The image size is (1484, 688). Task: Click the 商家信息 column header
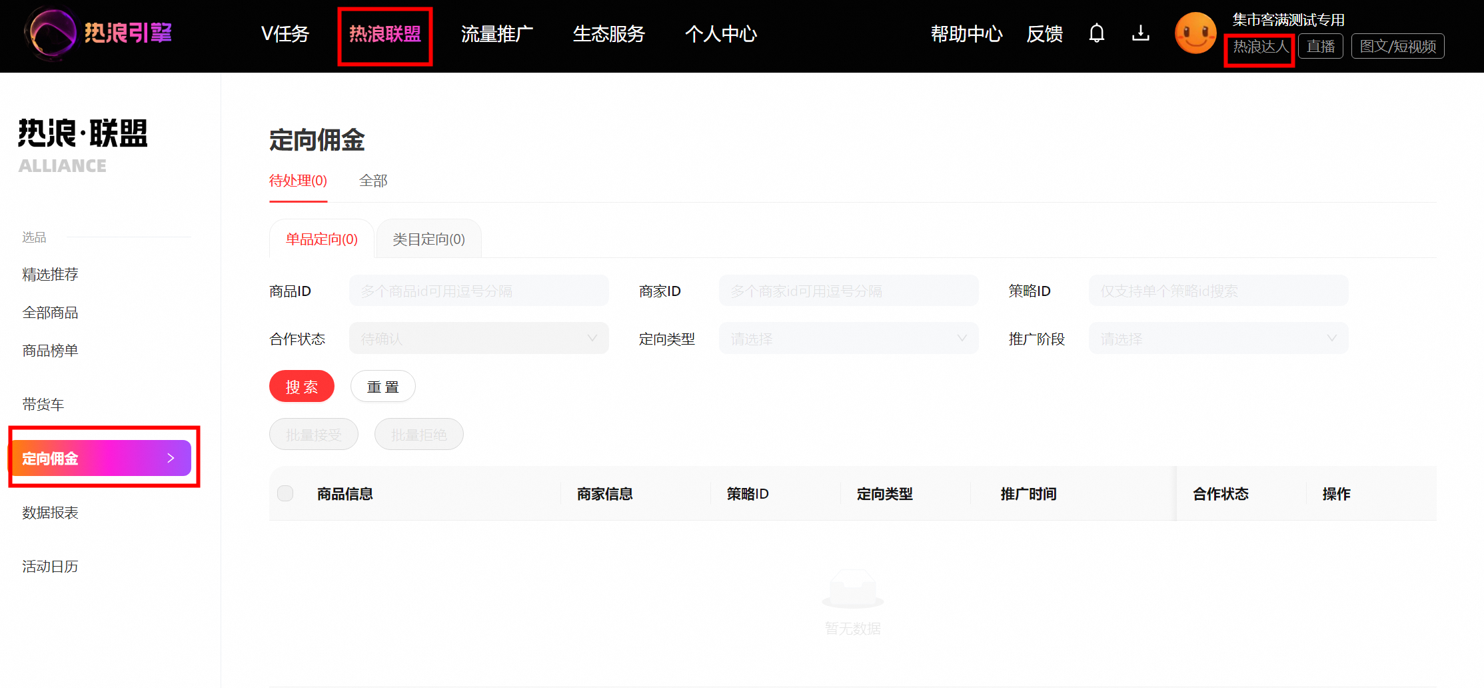(605, 494)
